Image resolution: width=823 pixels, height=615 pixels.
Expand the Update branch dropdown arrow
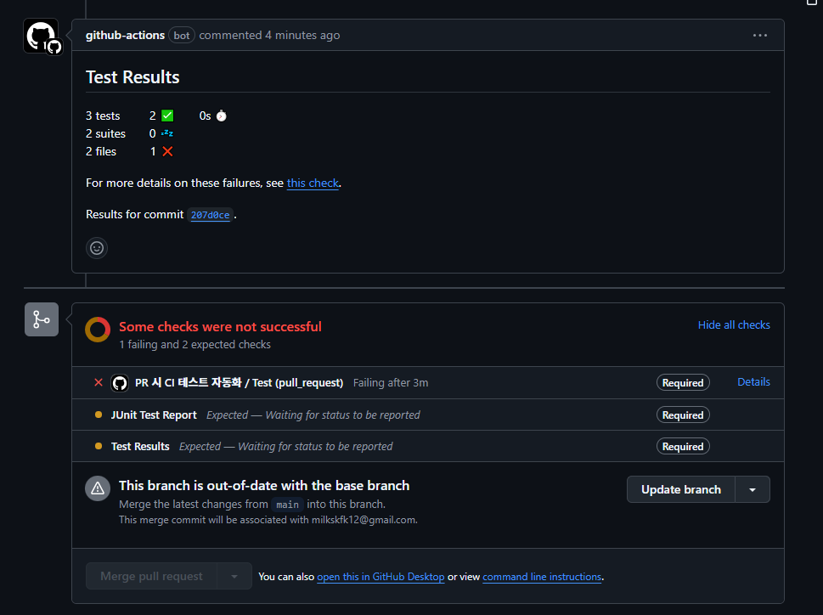click(753, 489)
